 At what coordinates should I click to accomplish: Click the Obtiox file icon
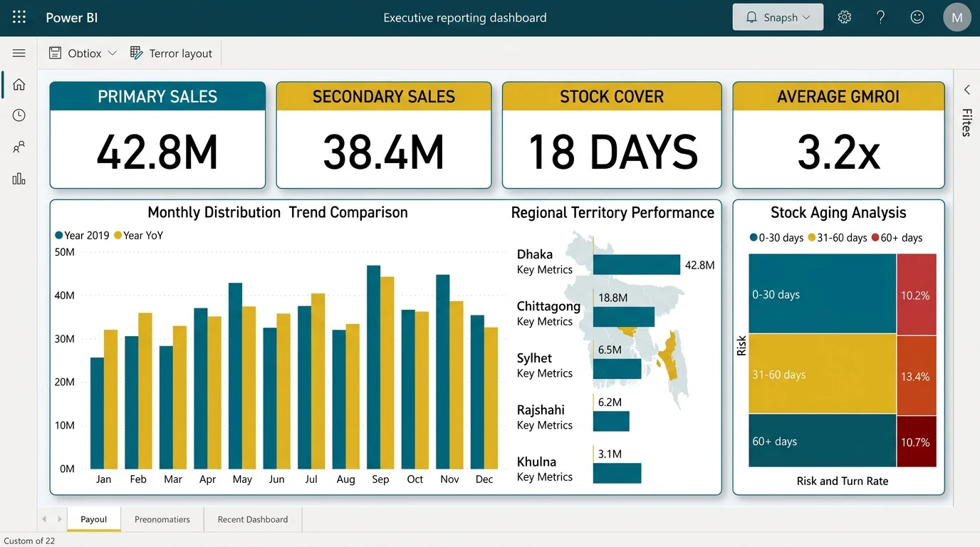tap(55, 53)
